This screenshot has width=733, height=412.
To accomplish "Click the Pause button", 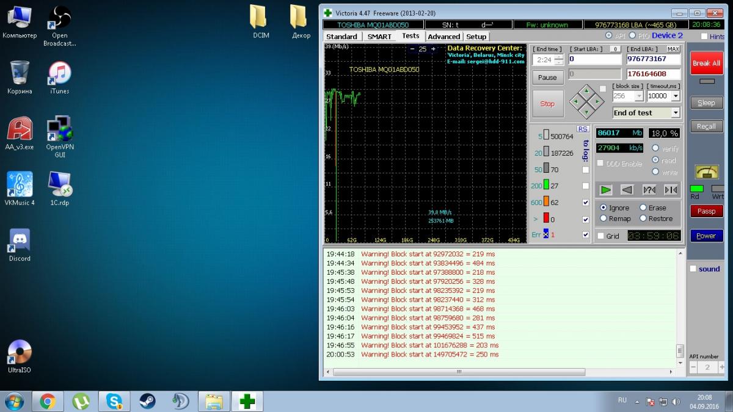I will point(547,78).
